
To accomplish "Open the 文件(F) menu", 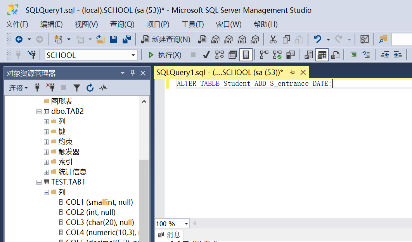I will coord(17,24).
